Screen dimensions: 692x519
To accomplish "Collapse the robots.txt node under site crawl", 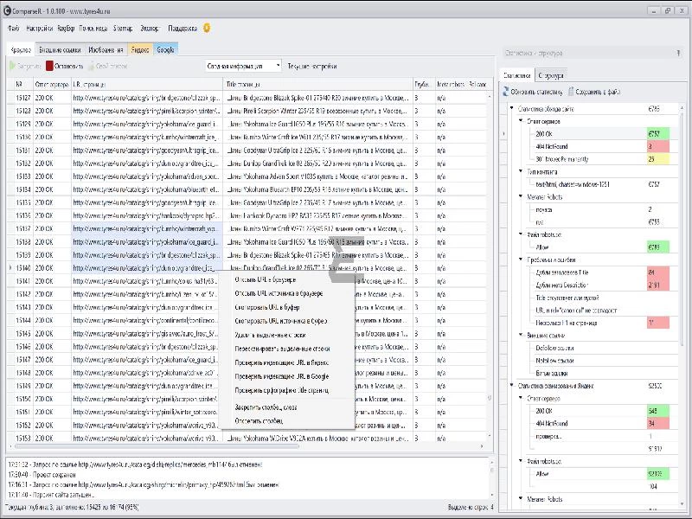I will (521, 234).
